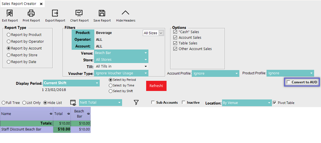This screenshot has height=143, width=321.
Task: Click the funnel filter icon
Action: [x=136, y=102]
